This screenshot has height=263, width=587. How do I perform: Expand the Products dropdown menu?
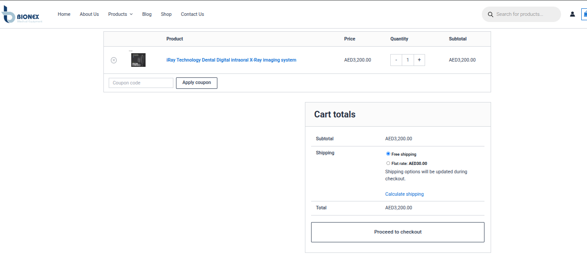pyautogui.click(x=120, y=14)
